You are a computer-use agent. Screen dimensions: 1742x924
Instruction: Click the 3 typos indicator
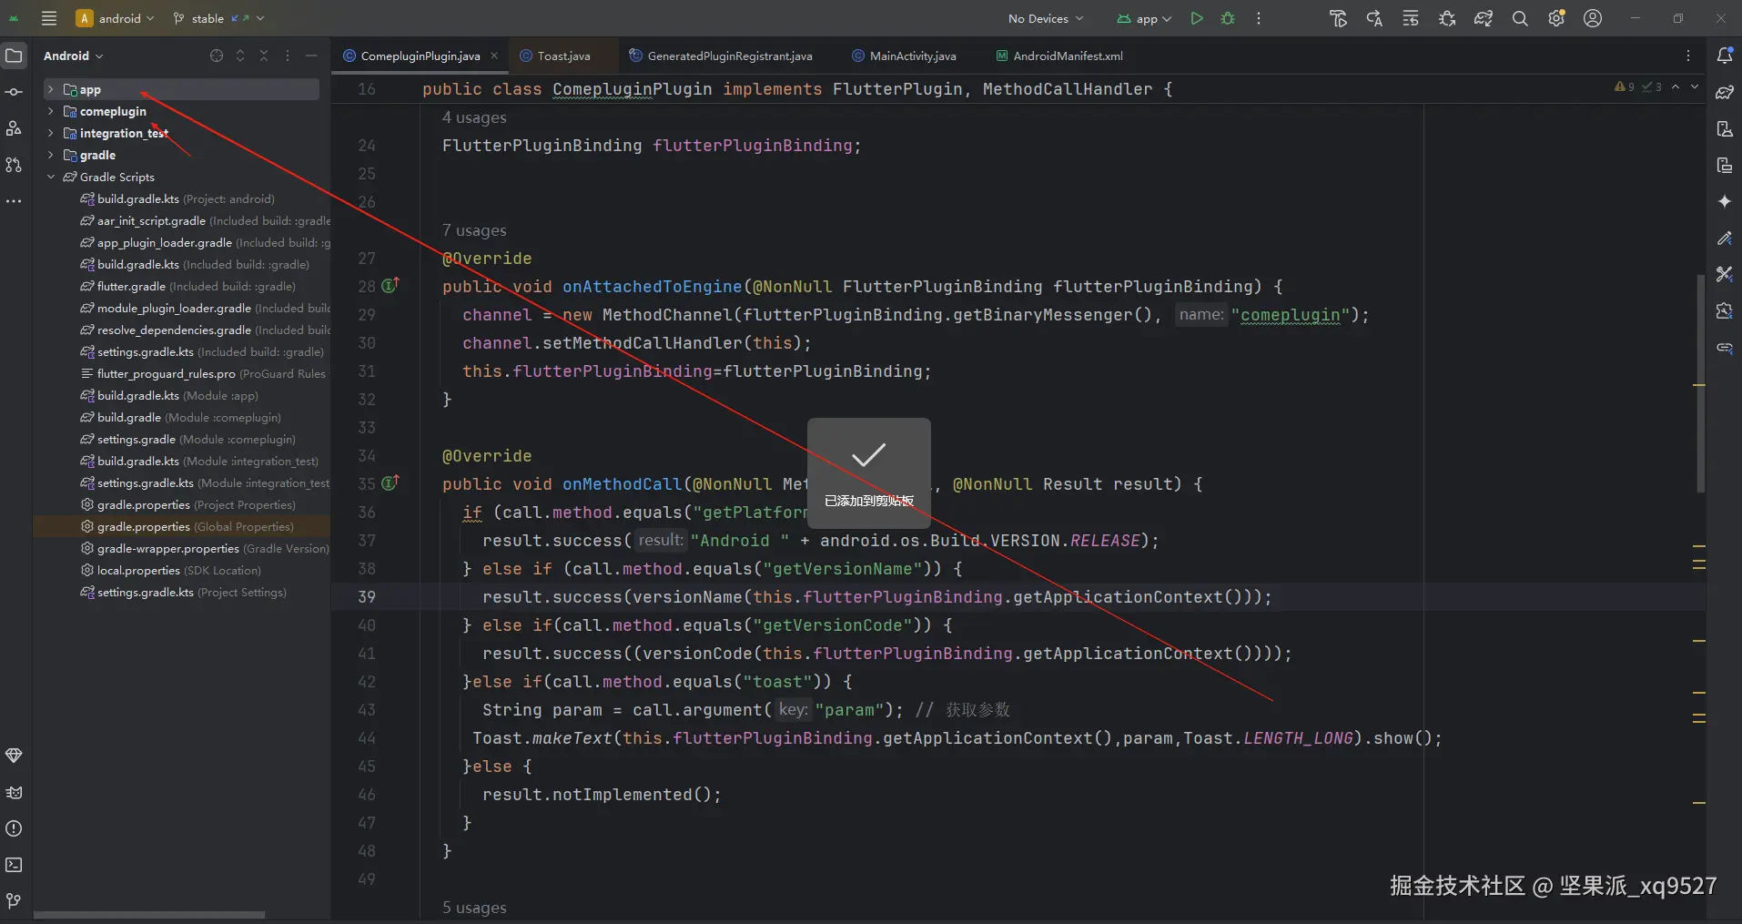pyautogui.click(x=1652, y=86)
